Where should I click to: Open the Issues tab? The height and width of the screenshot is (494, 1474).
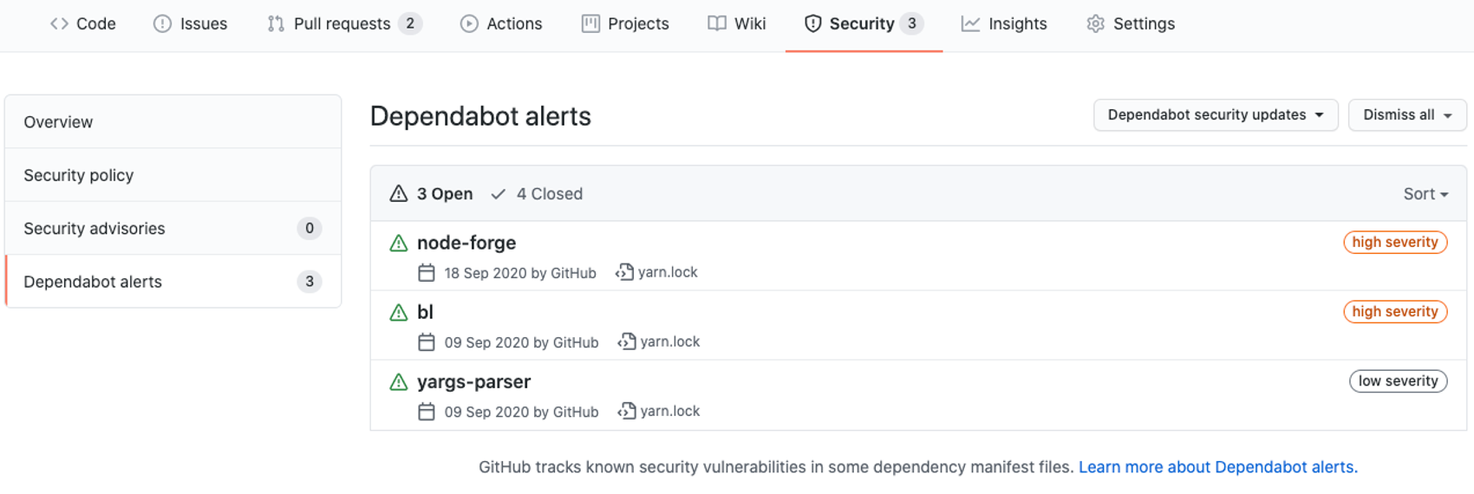(x=191, y=24)
